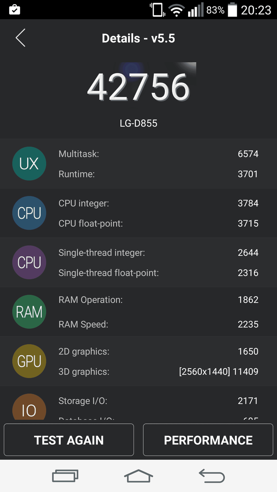Tap the Wi-Fi status bar icon
The image size is (277, 492).
pyautogui.click(x=177, y=10)
